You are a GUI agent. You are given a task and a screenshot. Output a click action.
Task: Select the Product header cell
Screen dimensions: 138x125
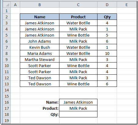pos(78,17)
